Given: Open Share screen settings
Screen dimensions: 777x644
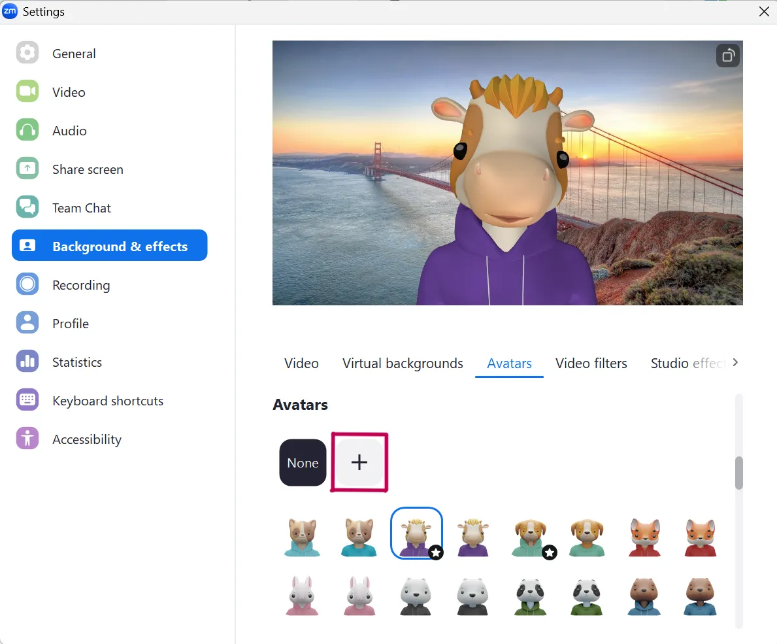Looking at the screenshot, I should coord(88,169).
